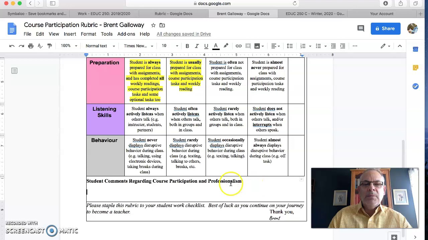The width and height of the screenshot is (428, 240).
Task: Expand the insert image dropdown arrow
Action: [263, 46]
